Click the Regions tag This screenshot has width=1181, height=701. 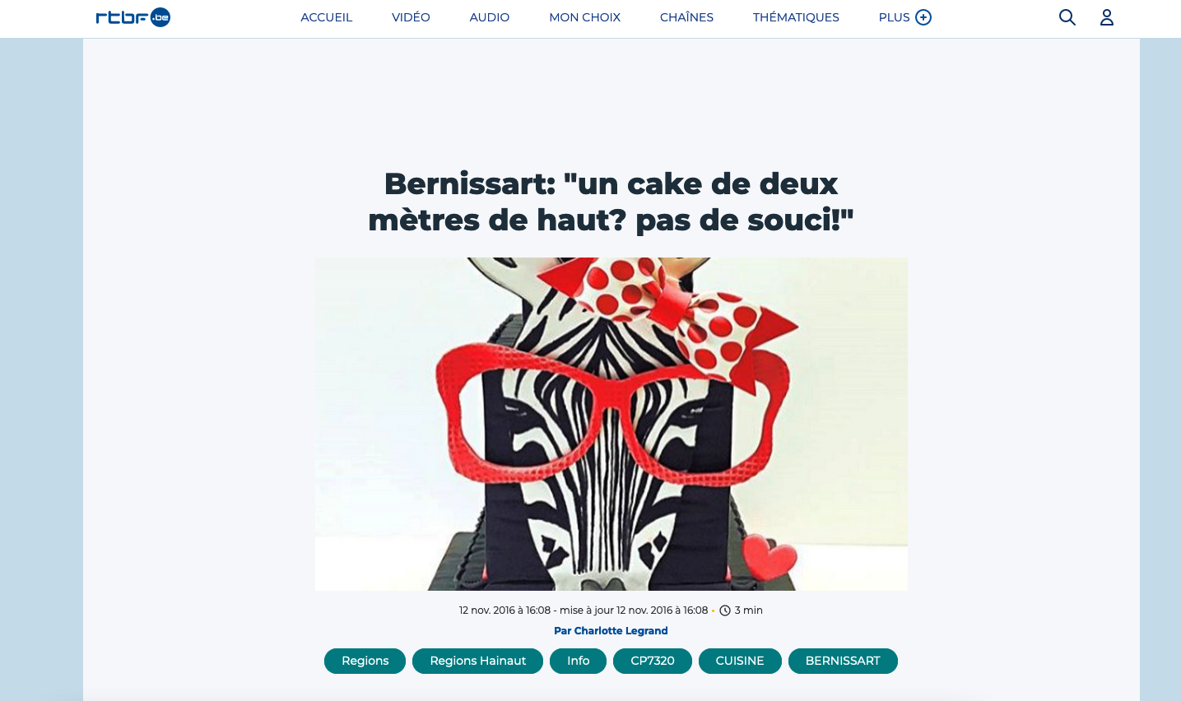coord(365,661)
